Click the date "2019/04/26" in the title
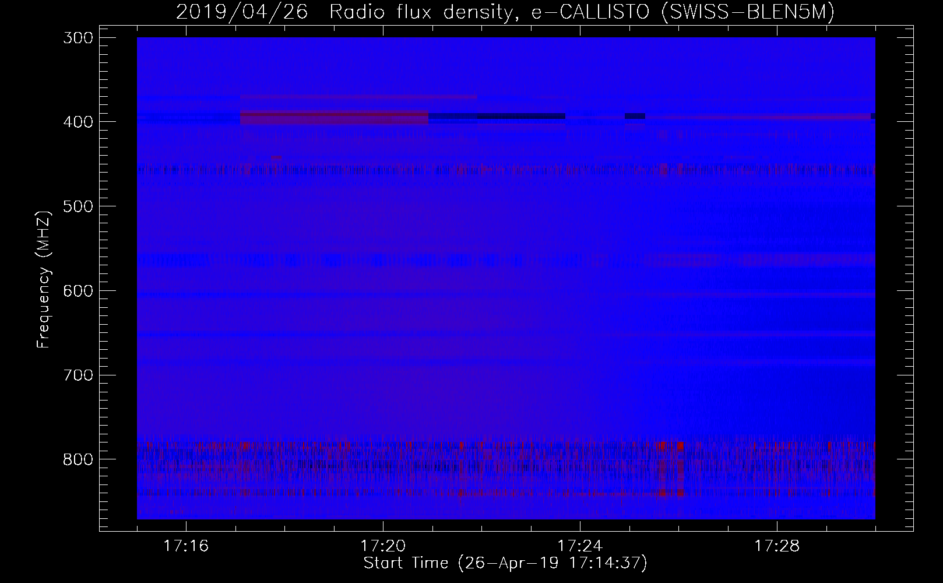Image resolution: width=943 pixels, height=583 pixels. pyautogui.click(x=242, y=12)
